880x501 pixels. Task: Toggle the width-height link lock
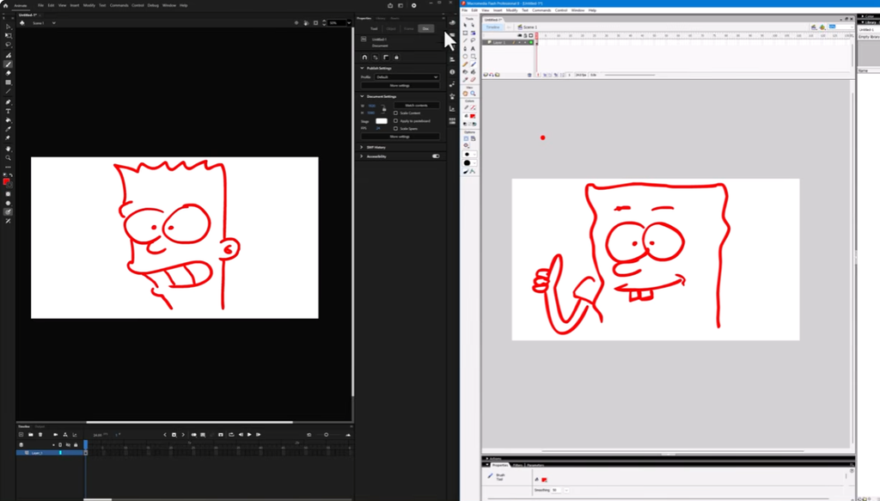(x=383, y=109)
